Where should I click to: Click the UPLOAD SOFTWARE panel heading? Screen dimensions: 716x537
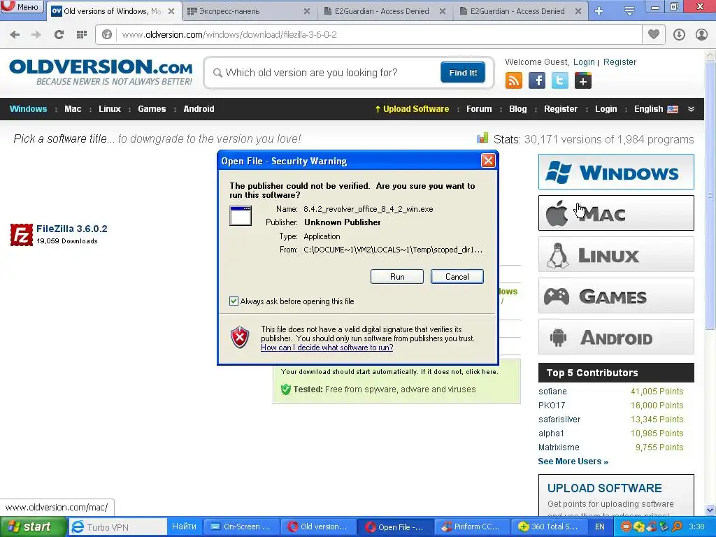coord(604,488)
